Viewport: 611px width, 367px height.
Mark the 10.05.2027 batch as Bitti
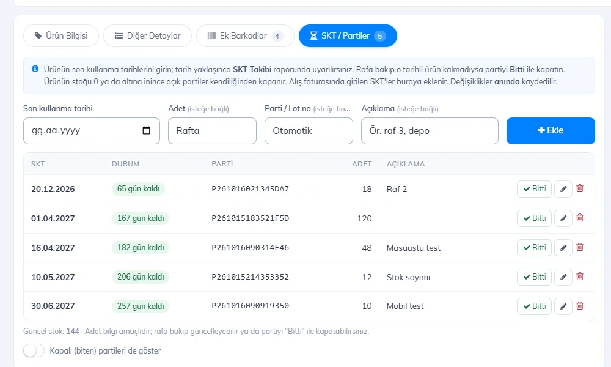[534, 277]
